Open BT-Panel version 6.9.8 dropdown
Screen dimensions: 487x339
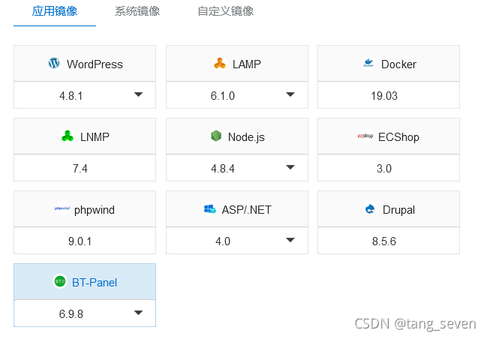(x=85, y=313)
